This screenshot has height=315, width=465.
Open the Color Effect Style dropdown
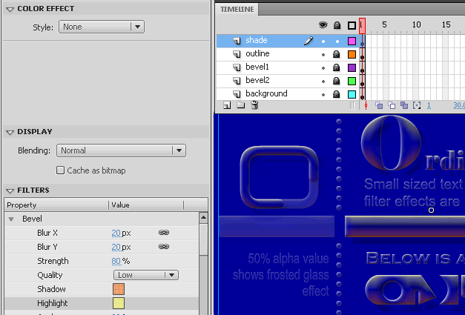click(101, 27)
